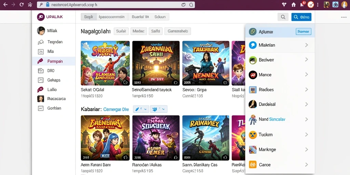
Task: Expand Dardeisál row chevron
Action: coord(307,104)
